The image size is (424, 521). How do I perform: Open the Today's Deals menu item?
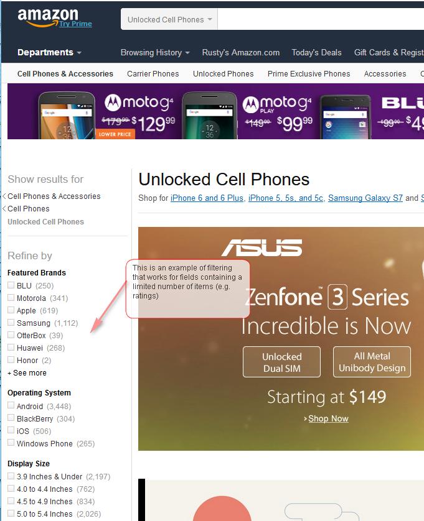point(316,53)
